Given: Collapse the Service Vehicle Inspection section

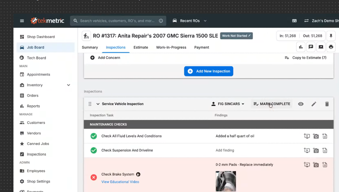Looking at the screenshot, I should point(98,104).
